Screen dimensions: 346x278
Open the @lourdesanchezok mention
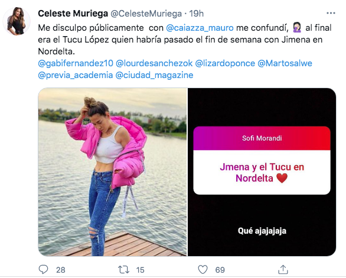tap(154, 63)
